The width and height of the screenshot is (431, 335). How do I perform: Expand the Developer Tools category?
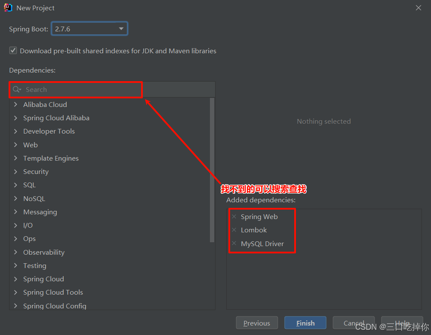tap(15, 131)
